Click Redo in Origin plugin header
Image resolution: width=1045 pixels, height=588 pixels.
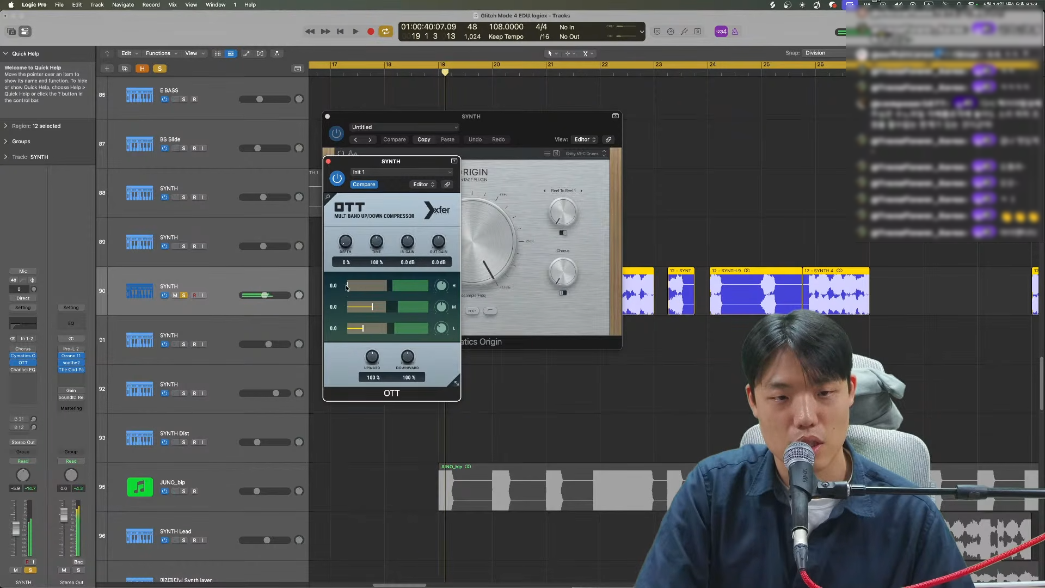499,139
